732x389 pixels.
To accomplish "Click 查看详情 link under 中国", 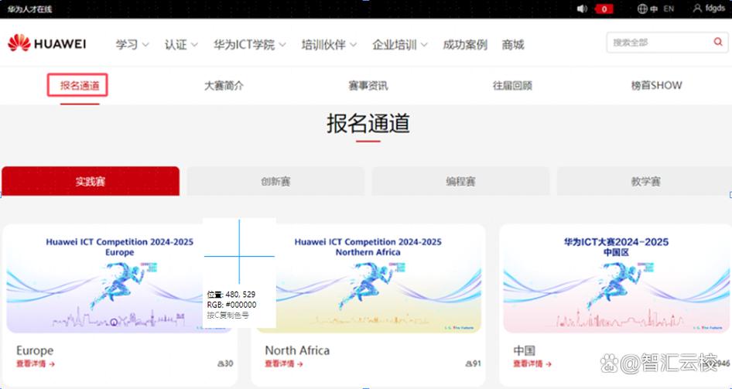I will pyautogui.click(x=532, y=363).
